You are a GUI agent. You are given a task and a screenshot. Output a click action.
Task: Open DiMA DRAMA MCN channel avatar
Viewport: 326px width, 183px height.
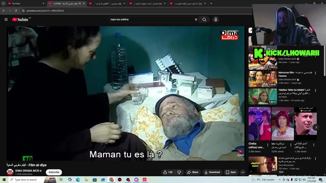[x=10, y=172]
